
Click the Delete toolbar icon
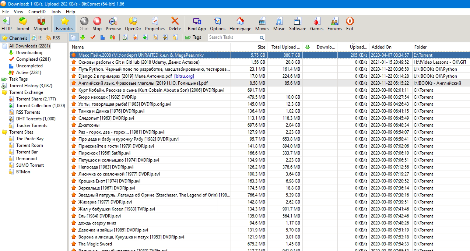click(175, 24)
